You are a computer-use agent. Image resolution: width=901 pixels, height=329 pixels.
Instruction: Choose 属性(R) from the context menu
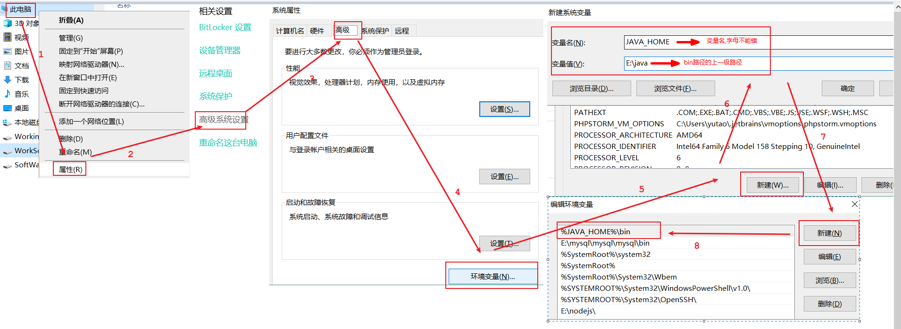pos(70,169)
